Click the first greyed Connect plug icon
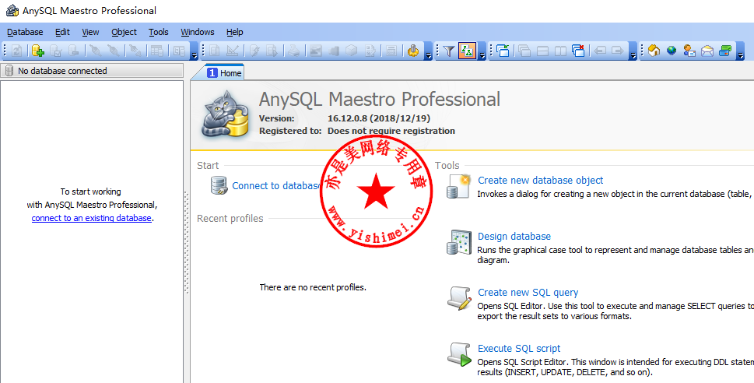 [x=96, y=51]
